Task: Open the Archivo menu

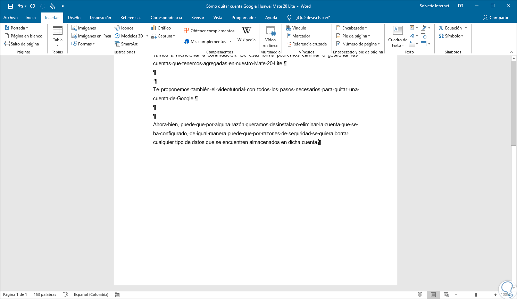Action: coord(11,18)
